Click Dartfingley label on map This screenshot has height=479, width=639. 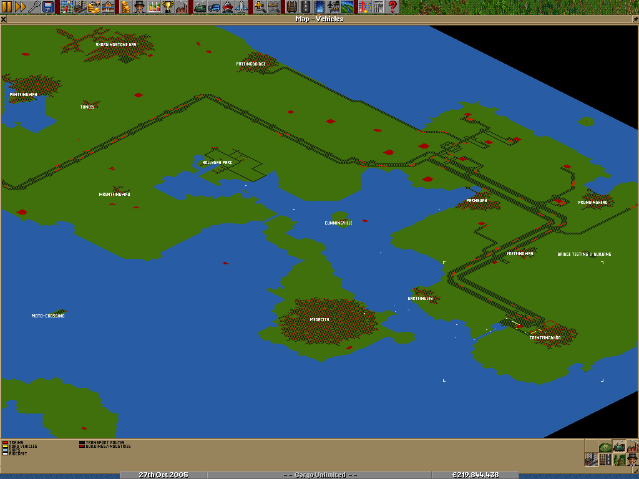coord(420,299)
